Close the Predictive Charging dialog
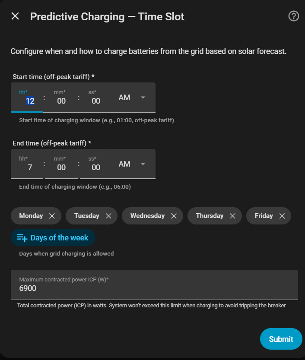This screenshot has height=360, width=305. point(15,16)
